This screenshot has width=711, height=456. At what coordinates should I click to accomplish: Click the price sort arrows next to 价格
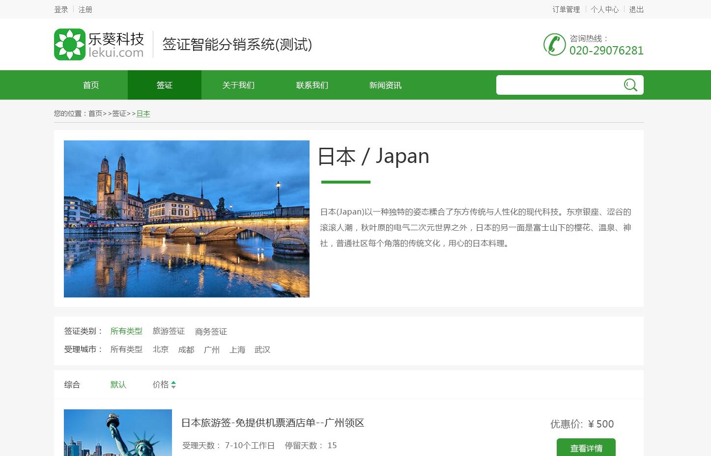pos(173,384)
